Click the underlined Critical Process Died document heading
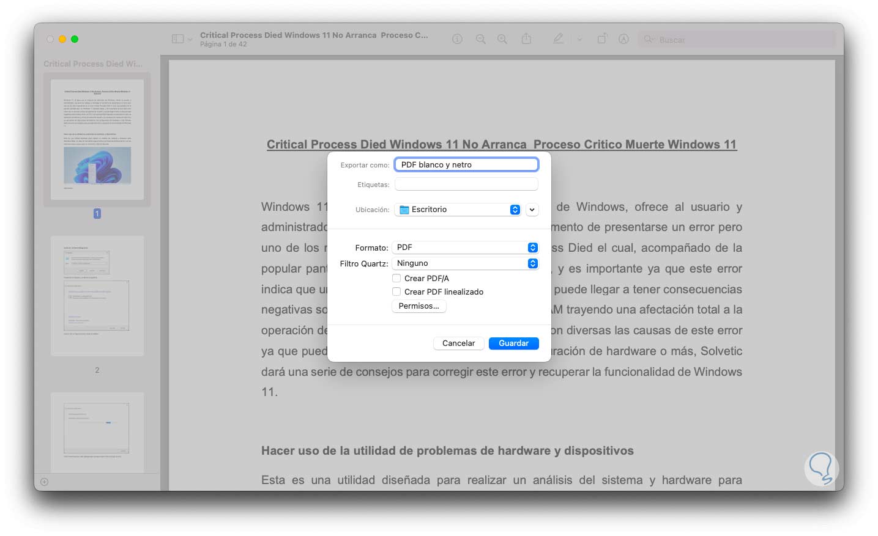This screenshot has height=536, width=878. pos(502,145)
